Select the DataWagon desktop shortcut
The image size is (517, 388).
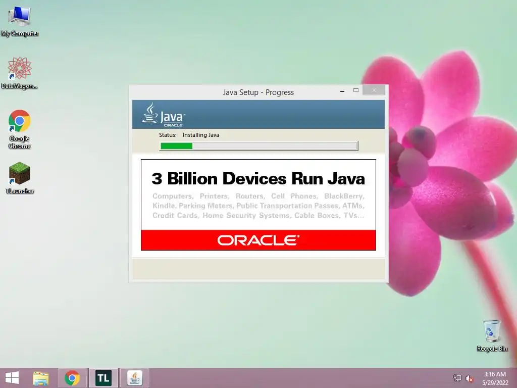pos(20,73)
